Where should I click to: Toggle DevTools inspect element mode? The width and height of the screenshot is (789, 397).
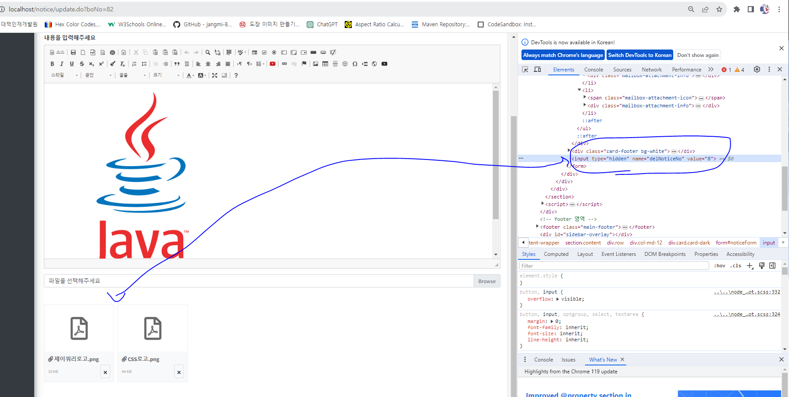pyautogui.click(x=525, y=69)
